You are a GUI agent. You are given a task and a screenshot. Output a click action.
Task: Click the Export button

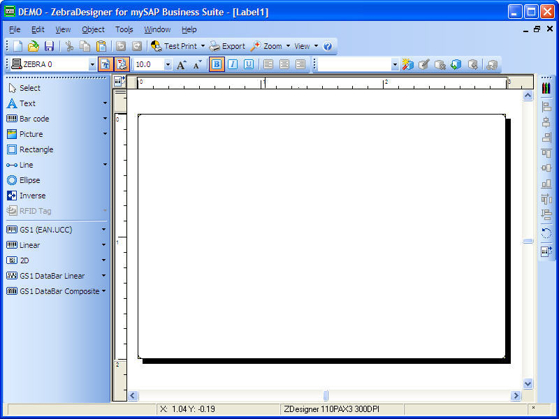coord(227,46)
